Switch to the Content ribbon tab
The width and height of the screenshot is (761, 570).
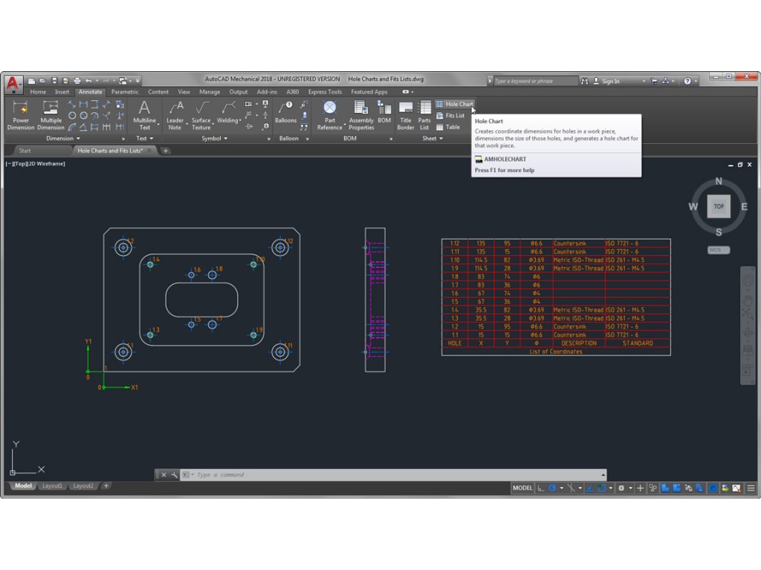[x=158, y=92]
